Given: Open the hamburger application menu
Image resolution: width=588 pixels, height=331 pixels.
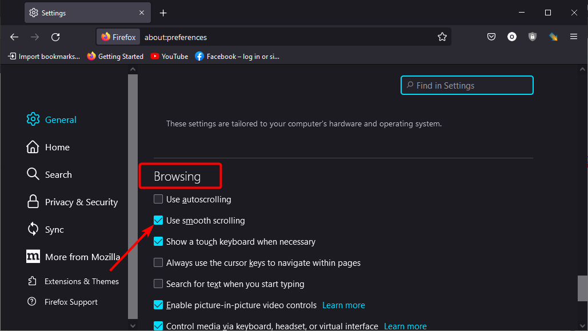Looking at the screenshot, I should tap(574, 37).
